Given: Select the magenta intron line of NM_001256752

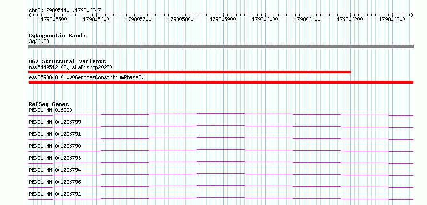Looking at the screenshot, I should pyautogui.click(x=221, y=198).
